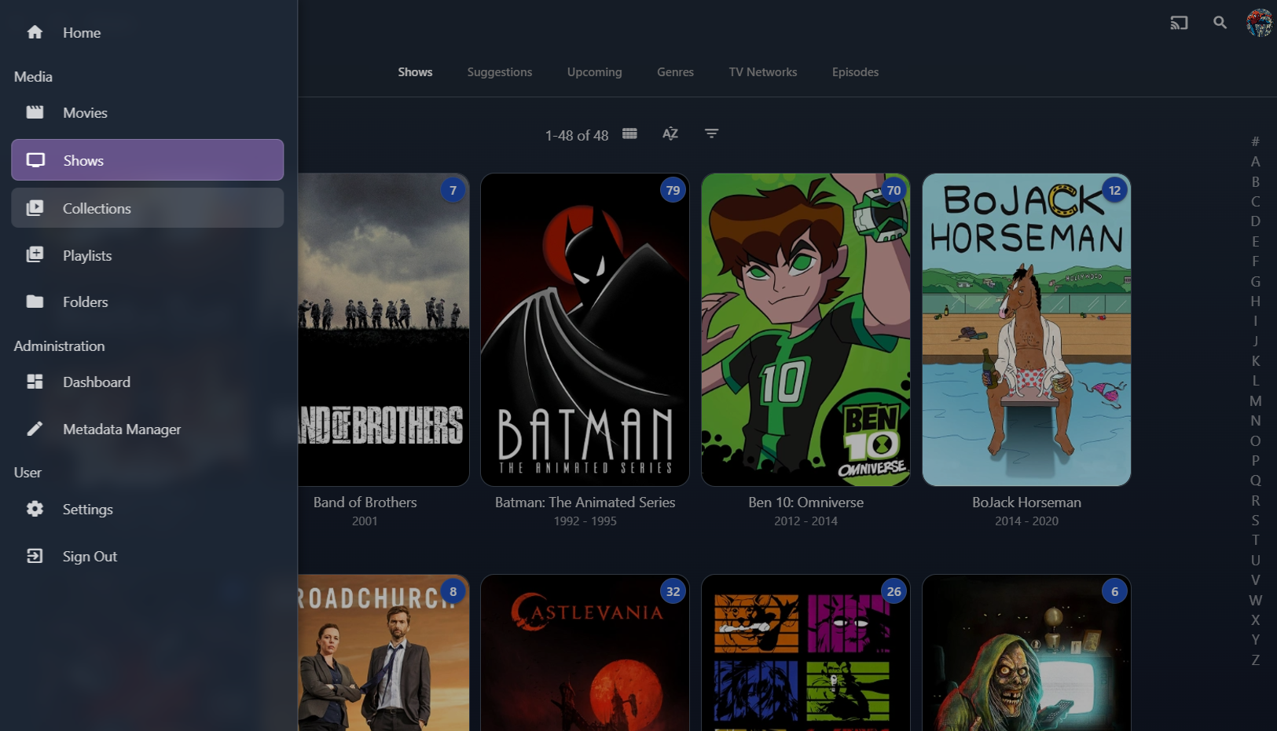The image size is (1277, 731).
Task: Open the administration Dashboard
Action: [96, 382]
